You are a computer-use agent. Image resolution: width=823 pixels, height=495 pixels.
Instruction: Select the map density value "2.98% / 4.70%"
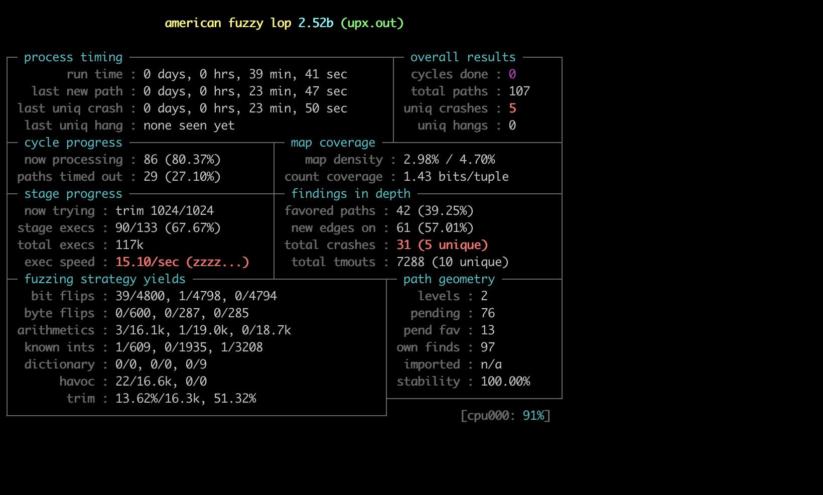[x=449, y=160]
